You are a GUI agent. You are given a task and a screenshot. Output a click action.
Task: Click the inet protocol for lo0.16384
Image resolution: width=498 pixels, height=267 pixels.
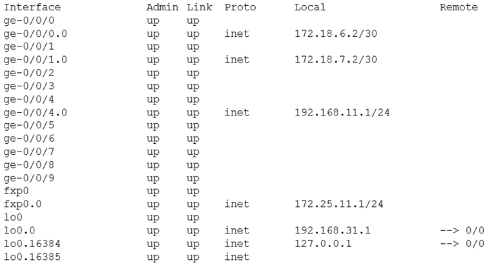pos(237,244)
